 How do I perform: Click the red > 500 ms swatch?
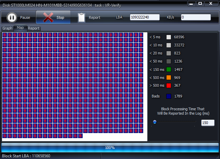(169, 85)
